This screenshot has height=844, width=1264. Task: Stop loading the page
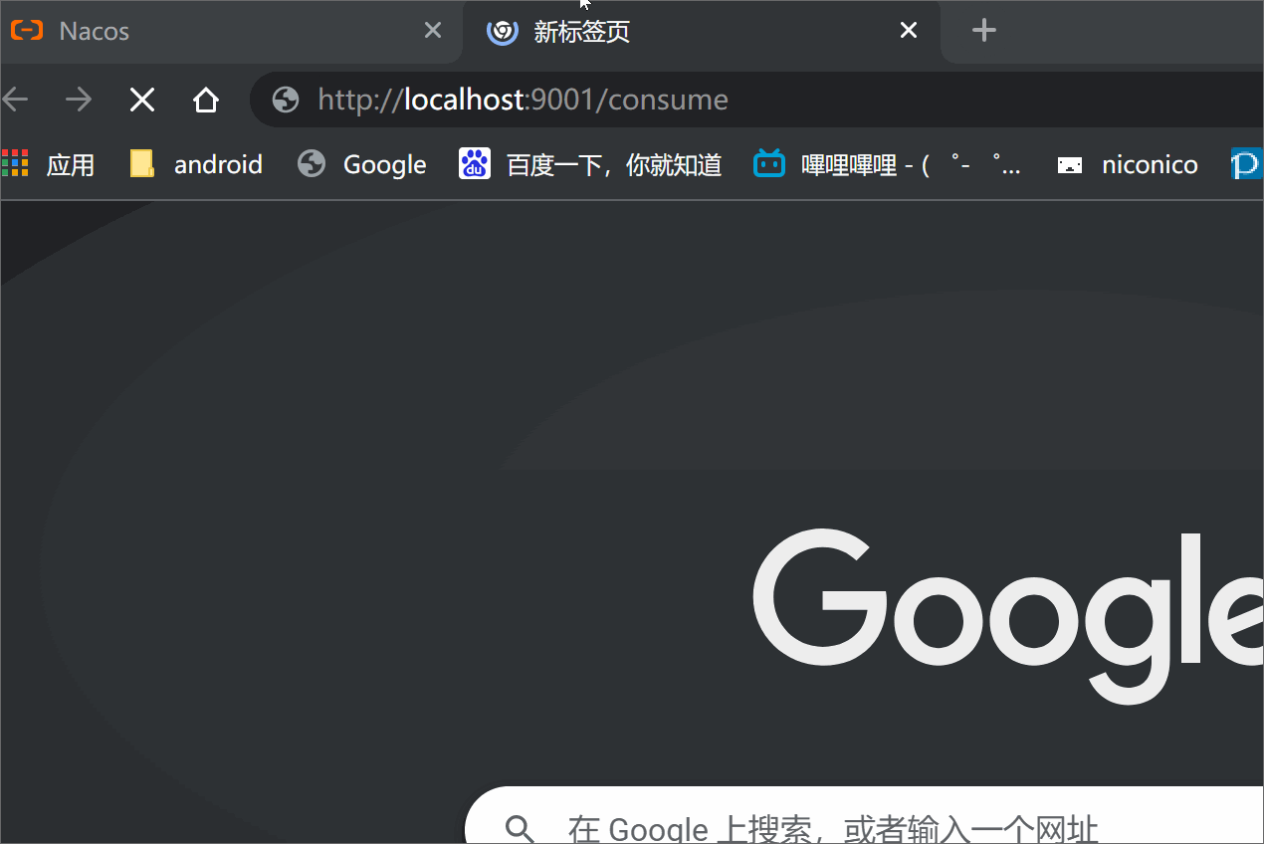pos(142,100)
